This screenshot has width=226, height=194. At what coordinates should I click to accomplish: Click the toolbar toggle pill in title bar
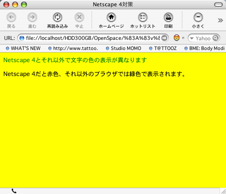pos(218,5)
